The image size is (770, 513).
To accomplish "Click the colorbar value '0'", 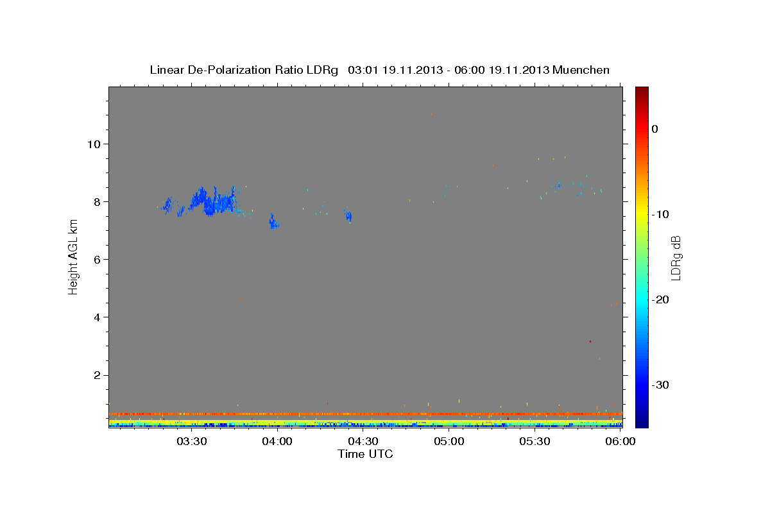I will tap(655, 129).
